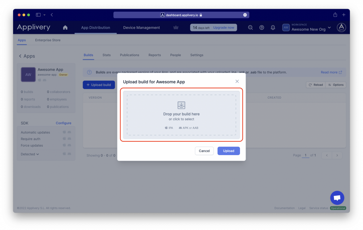363x230 pixels.
Task: Open the help question mark icon
Action: pos(262,28)
